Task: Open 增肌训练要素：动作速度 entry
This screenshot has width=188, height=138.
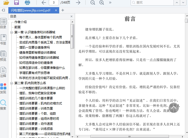Action: pyautogui.click(x=36, y=124)
